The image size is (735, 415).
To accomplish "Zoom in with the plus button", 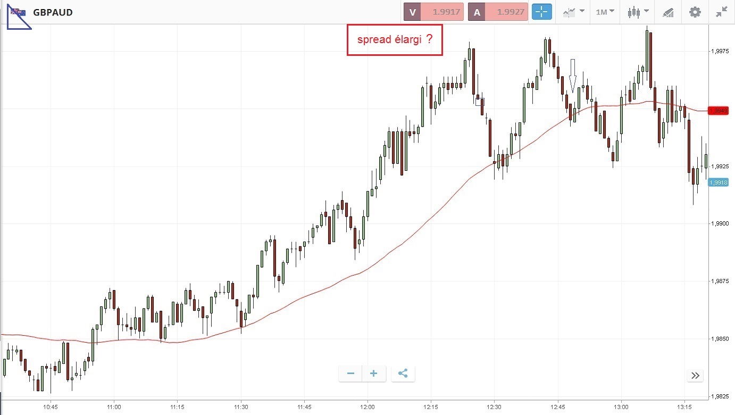I will click(x=374, y=373).
